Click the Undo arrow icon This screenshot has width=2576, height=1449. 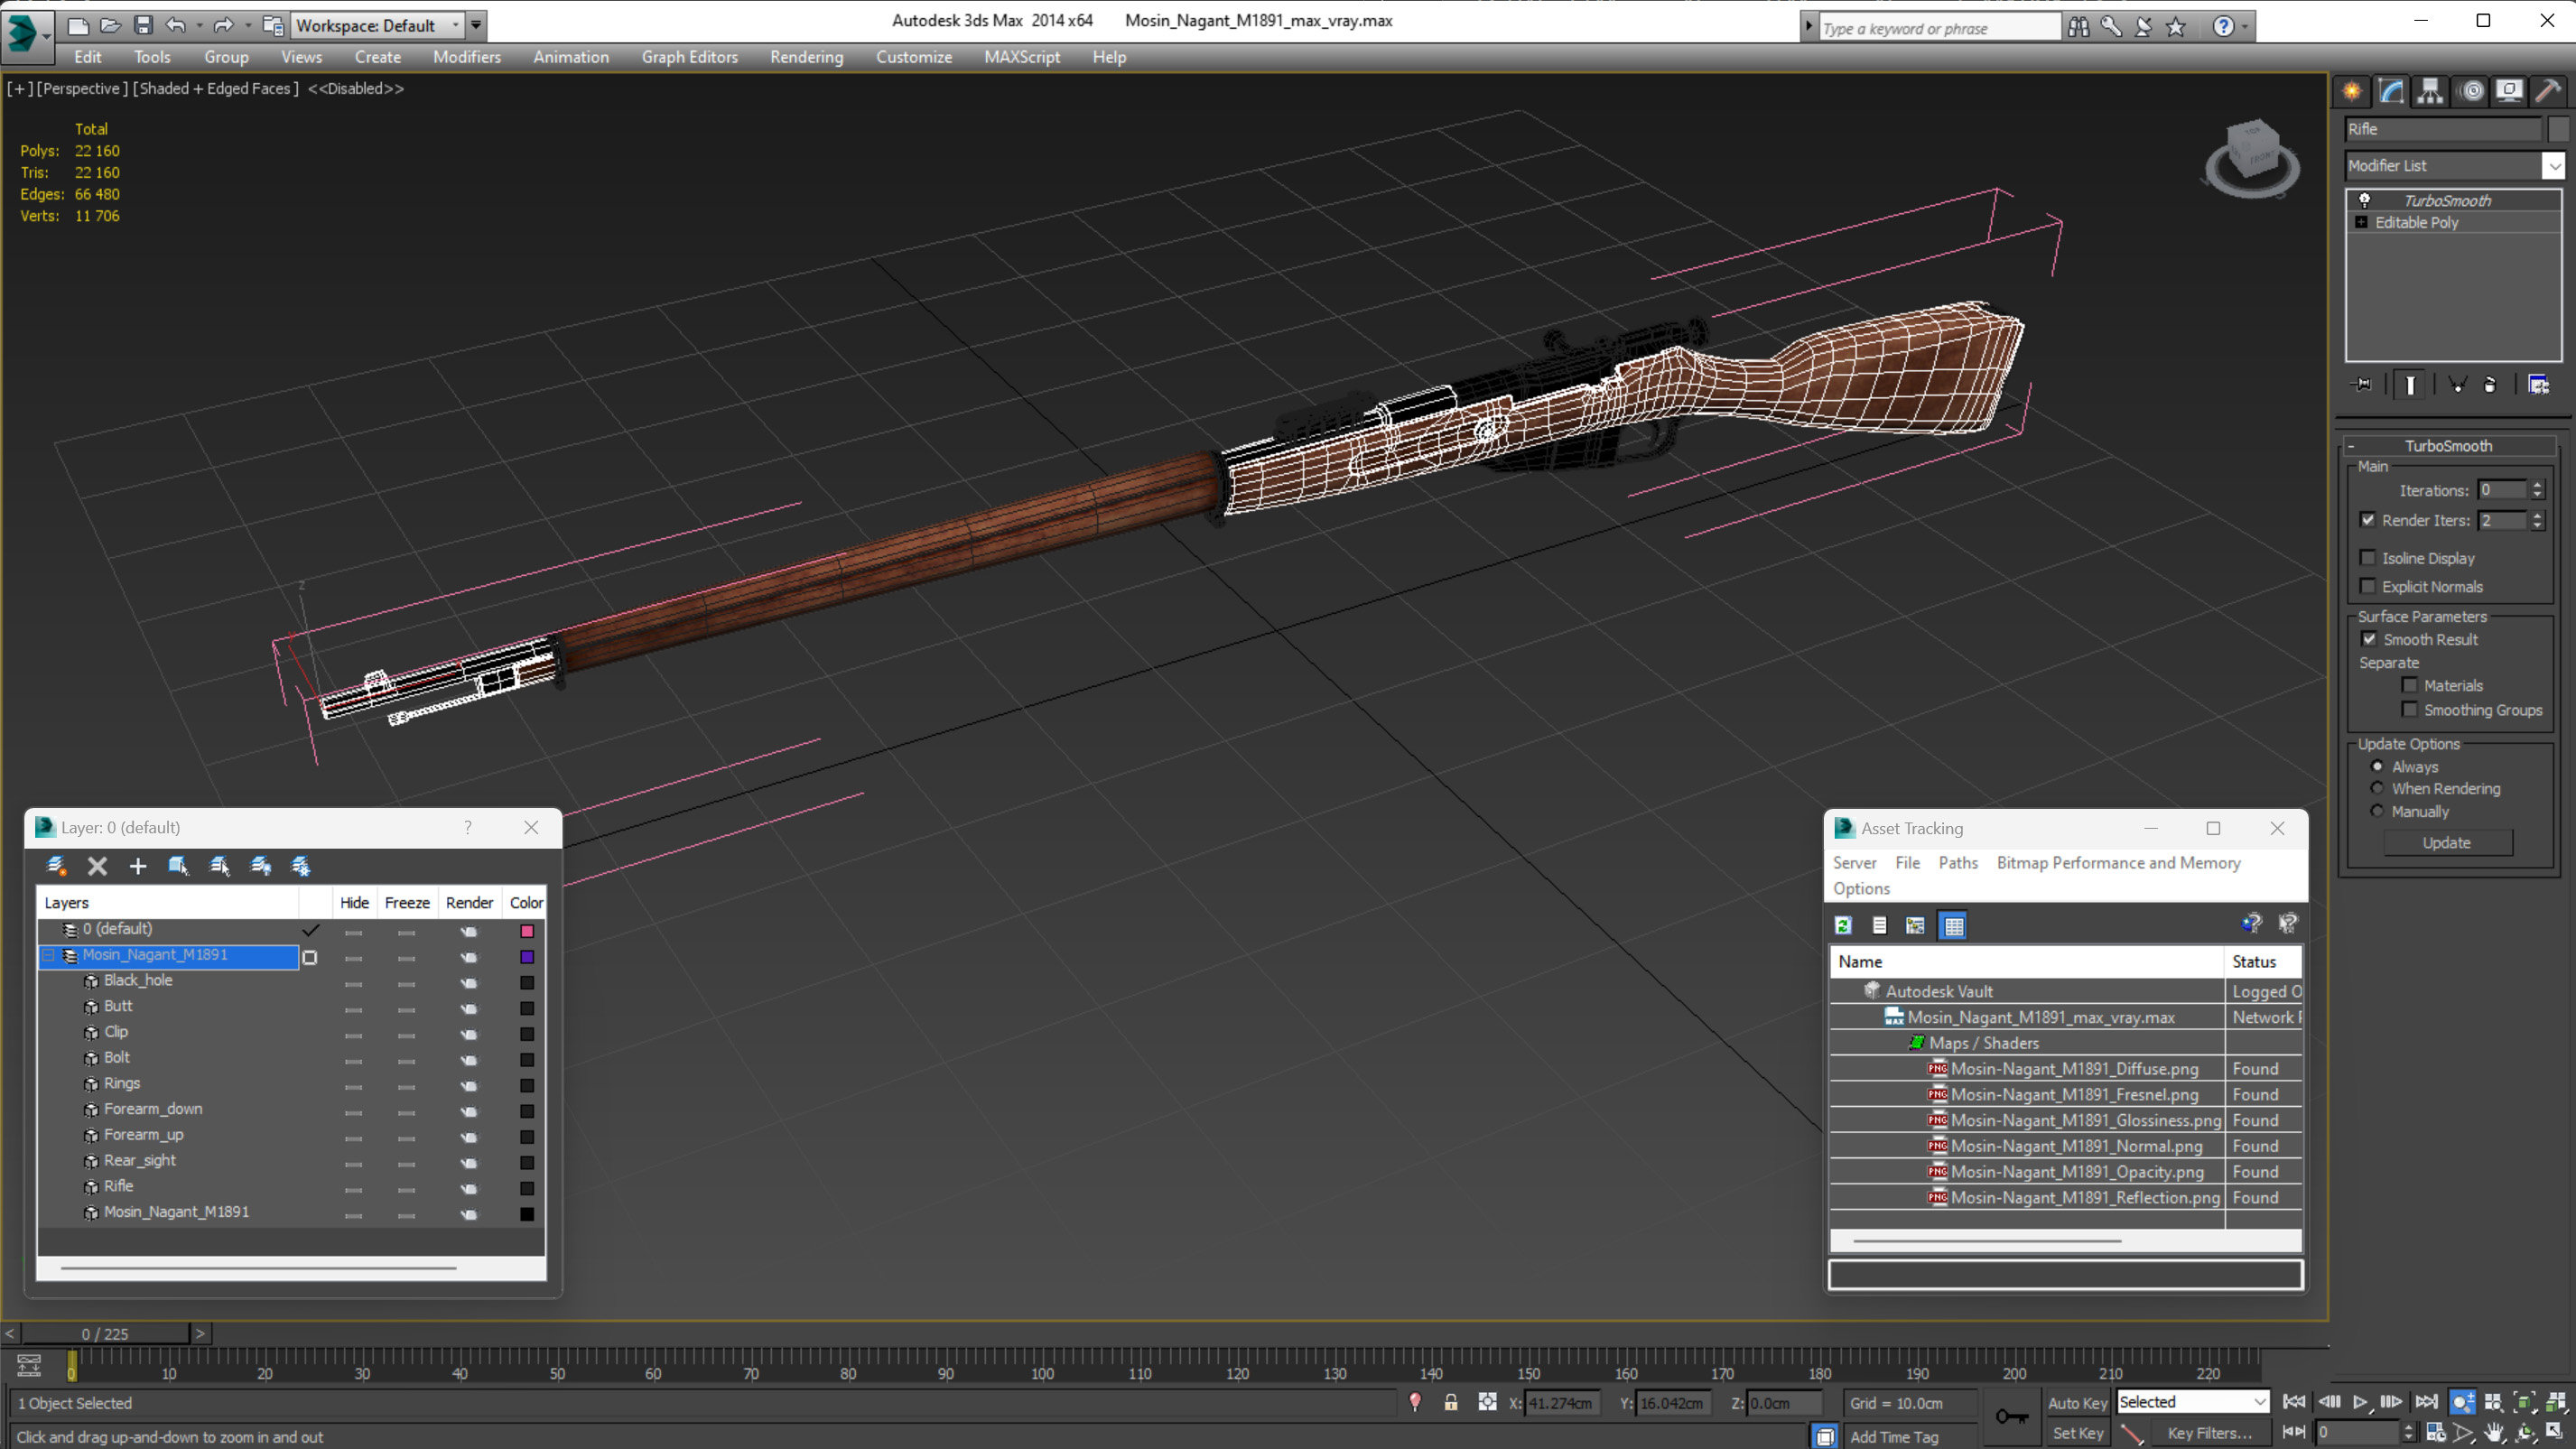pyautogui.click(x=176, y=25)
